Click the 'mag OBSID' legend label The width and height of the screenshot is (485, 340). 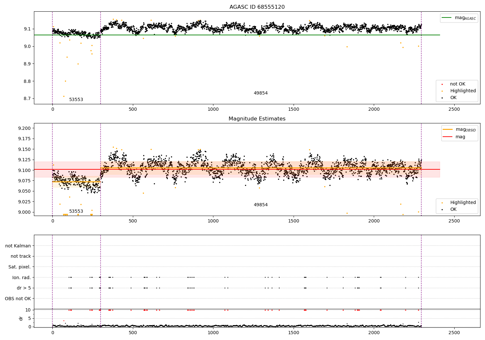(x=466, y=130)
